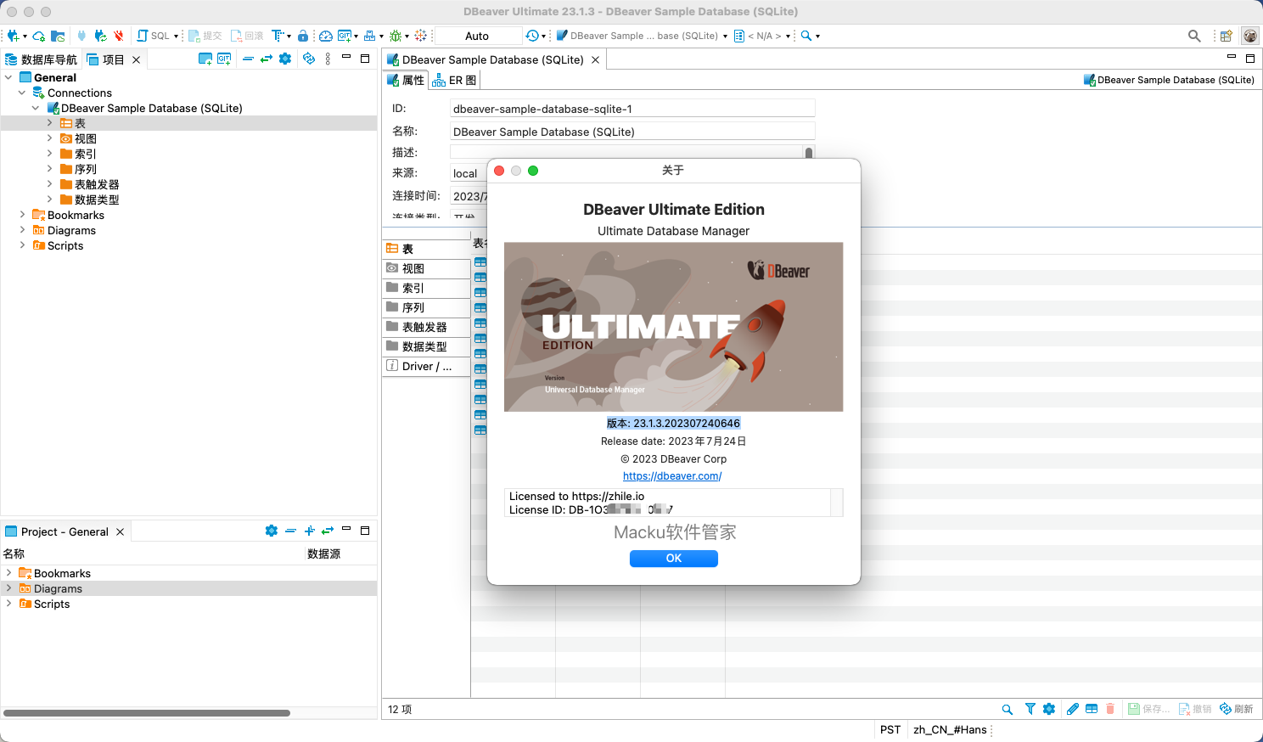The image size is (1263, 742).
Task: Click the 刷新 refresh button
Action: [x=1237, y=709]
